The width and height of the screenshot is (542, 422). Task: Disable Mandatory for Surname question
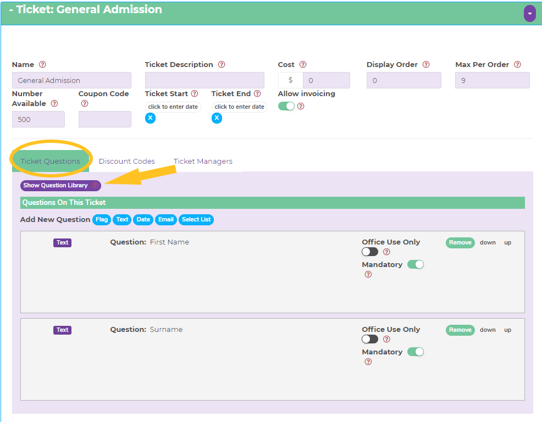click(416, 352)
